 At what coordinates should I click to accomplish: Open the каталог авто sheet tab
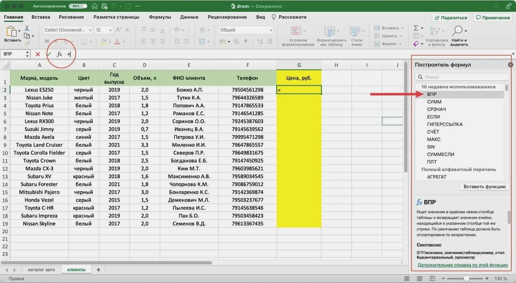coord(41,269)
